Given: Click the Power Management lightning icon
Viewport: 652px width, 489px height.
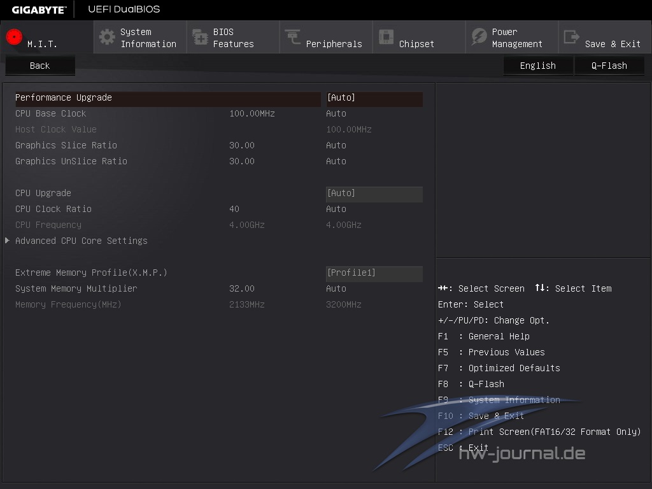Looking at the screenshot, I should [479, 37].
